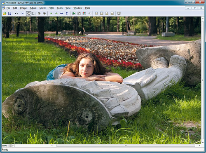Open the Help menu

88,8
